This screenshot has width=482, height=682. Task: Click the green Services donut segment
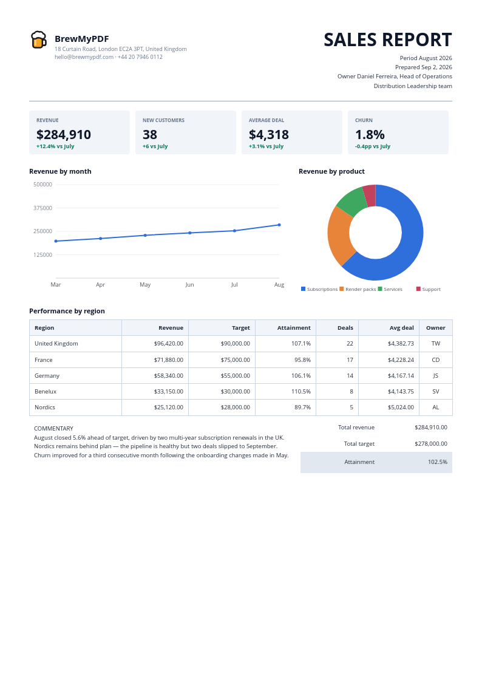pyautogui.click(x=353, y=201)
